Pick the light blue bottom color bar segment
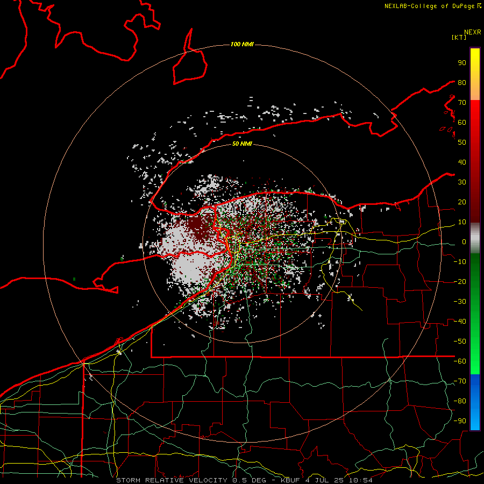 (x=475, y=420)
